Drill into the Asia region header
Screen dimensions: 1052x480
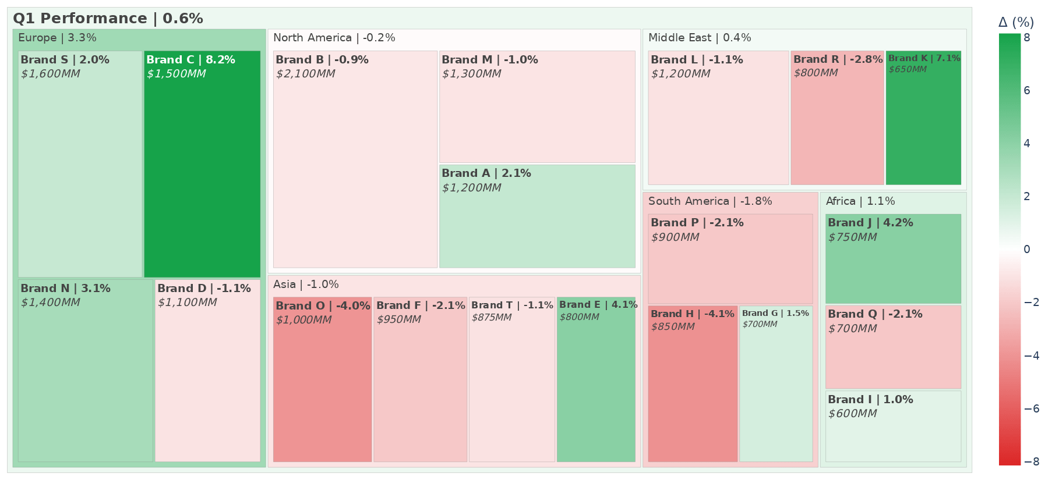[x=305, y=285]
